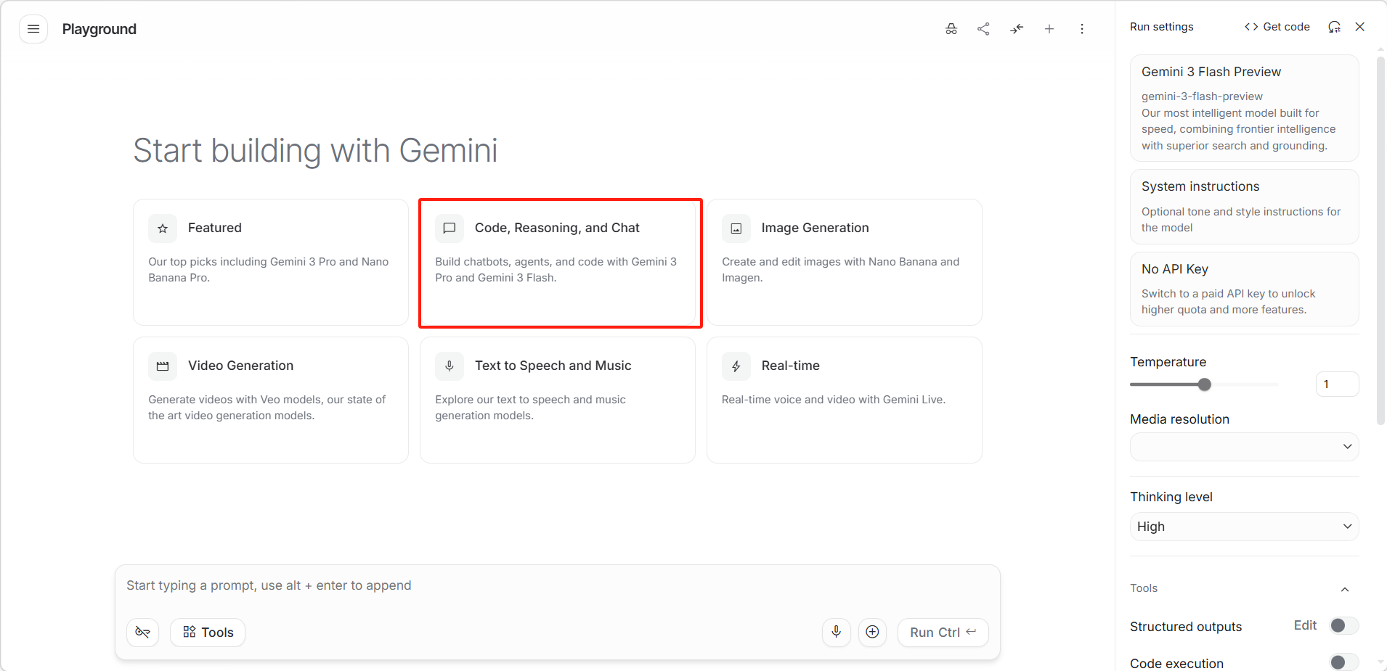Click Edit next to Structured outputs
Viewport: 1387px width, 671px height.
click(1305, 625)
